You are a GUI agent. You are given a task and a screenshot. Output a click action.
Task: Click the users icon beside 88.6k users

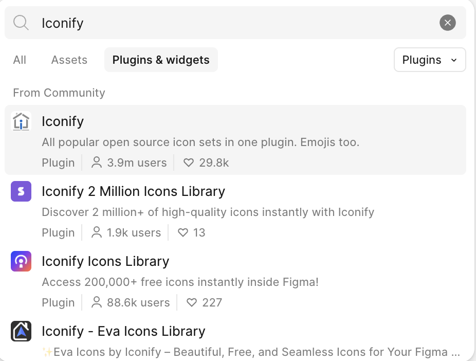pyautogui.click(x=96, y=303)
